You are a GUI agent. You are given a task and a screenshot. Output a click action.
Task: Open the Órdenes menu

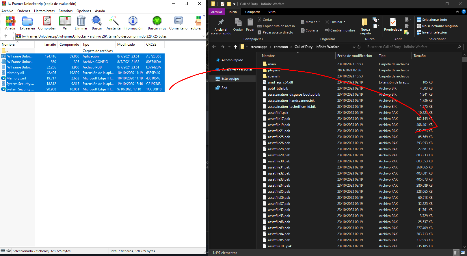pos(24,11)
